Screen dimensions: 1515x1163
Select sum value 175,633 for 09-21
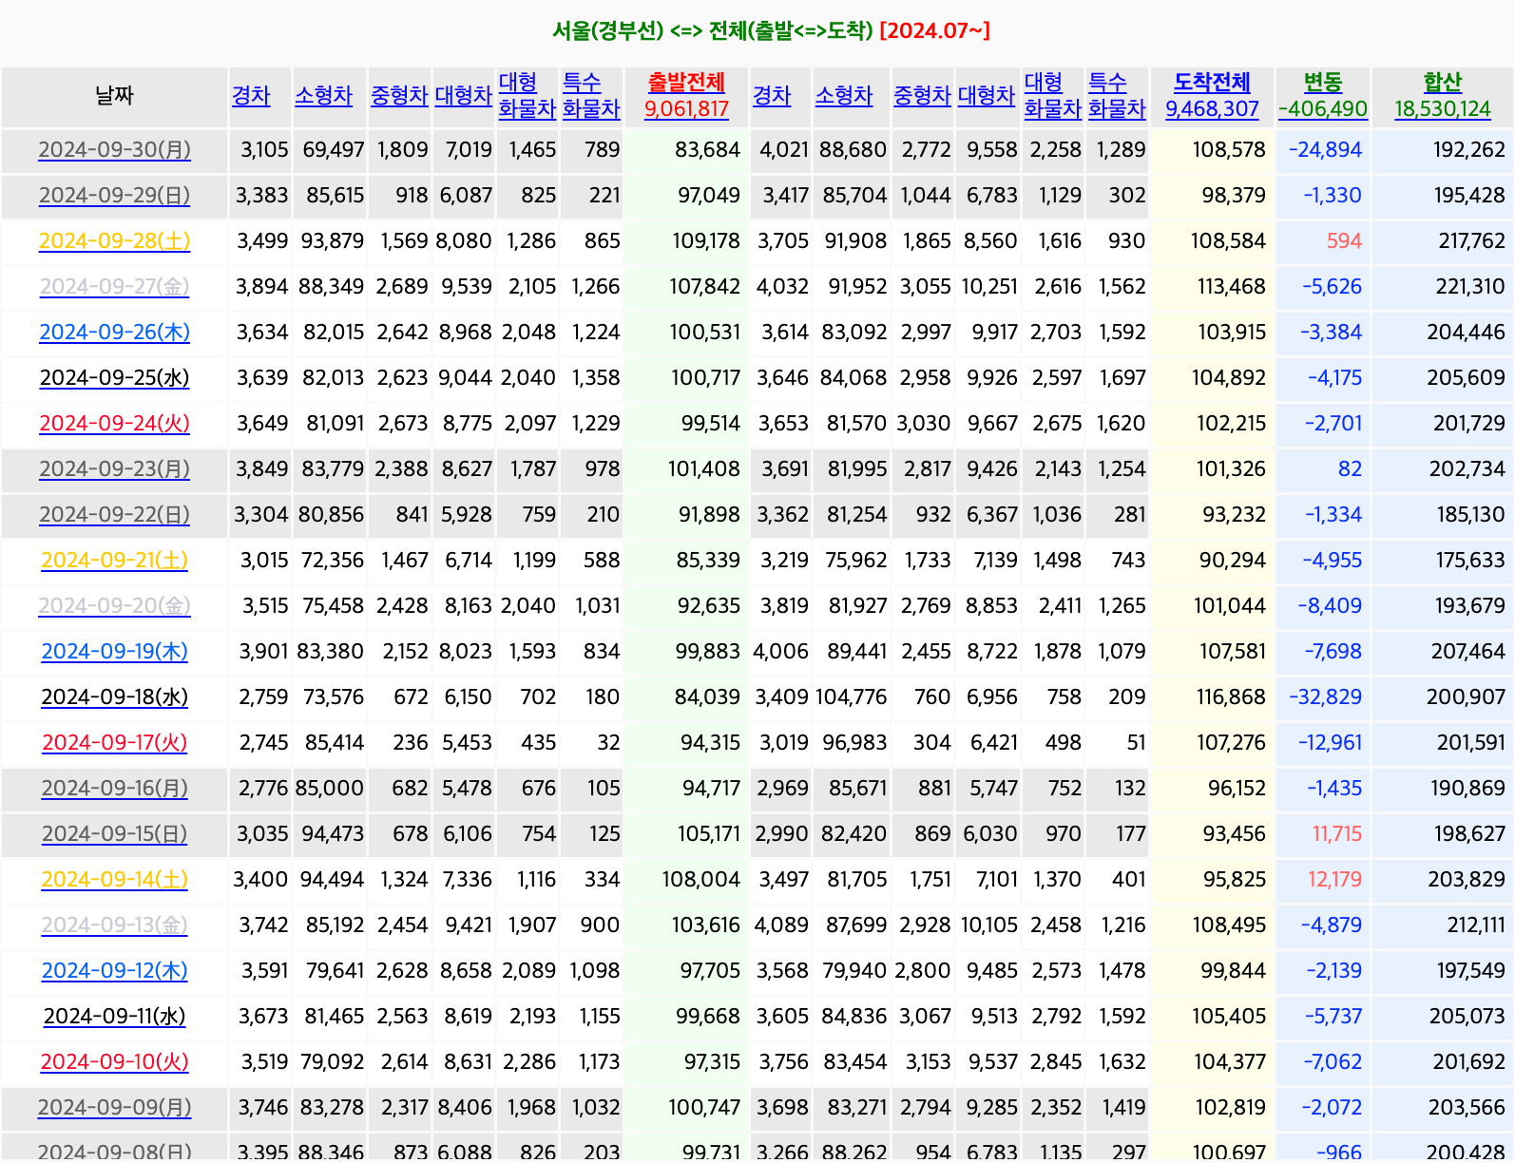[x=1471, y=561]
